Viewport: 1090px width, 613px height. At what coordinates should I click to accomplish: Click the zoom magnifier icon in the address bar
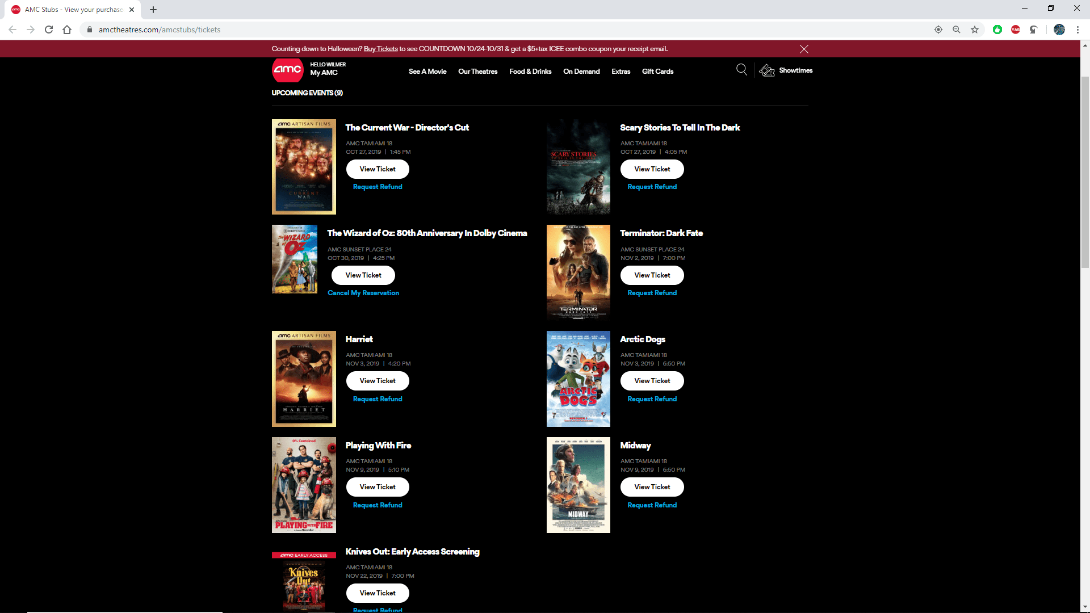(957, 30)
